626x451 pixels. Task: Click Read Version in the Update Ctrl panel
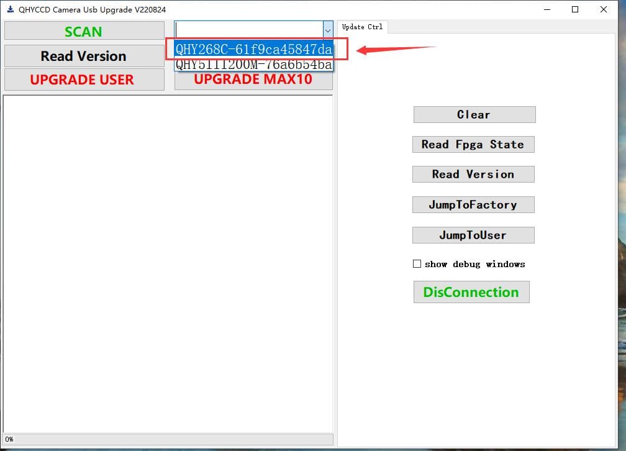pos(473,174)
